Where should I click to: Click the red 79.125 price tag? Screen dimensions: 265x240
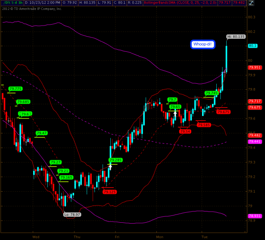click(x=109, y=192)
